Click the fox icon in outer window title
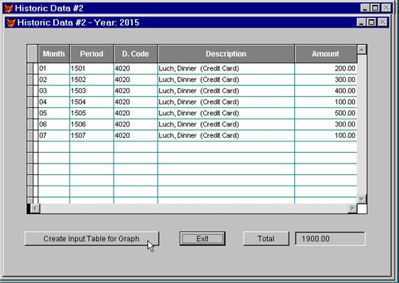The image size is (399, 283). point(8,8)
